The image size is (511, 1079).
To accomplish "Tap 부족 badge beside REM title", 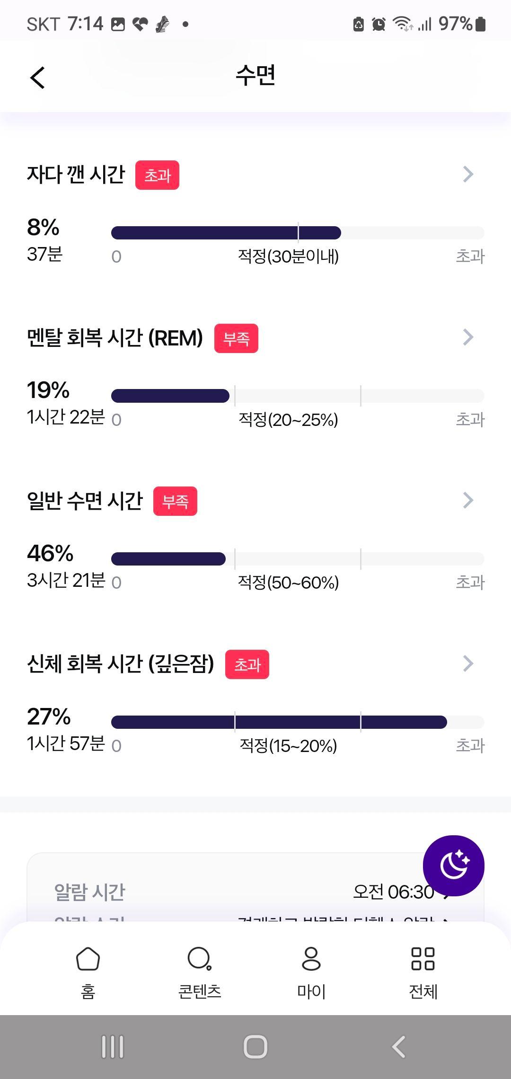I will pyautogui.click(x=236, y=338).
